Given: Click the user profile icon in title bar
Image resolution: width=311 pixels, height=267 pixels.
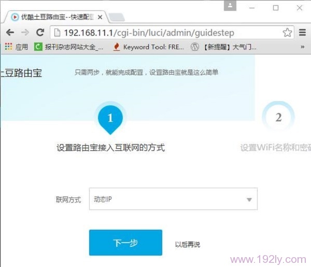Looking at the screenshot, I should tap(231, 6).
